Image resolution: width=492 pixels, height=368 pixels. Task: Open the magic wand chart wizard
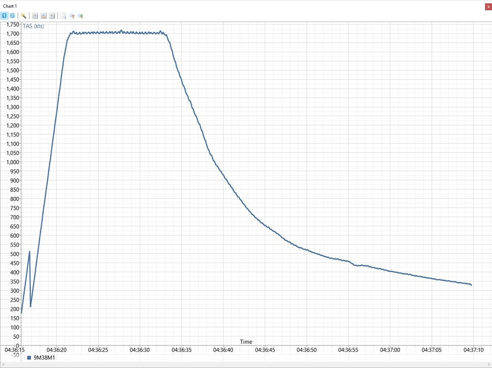coord(24,16)
